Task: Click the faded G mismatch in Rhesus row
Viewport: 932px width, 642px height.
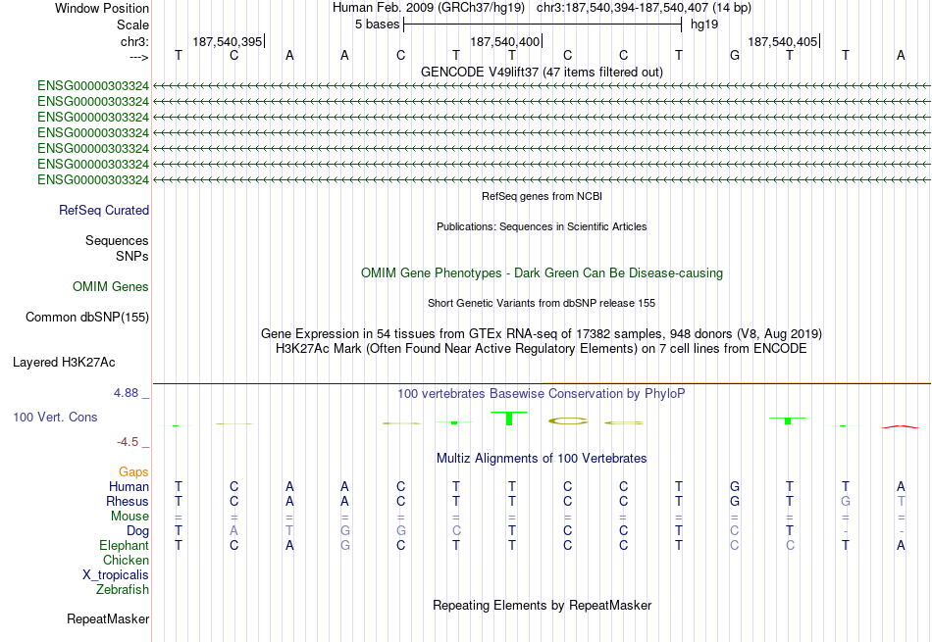Action: (846, 501)
